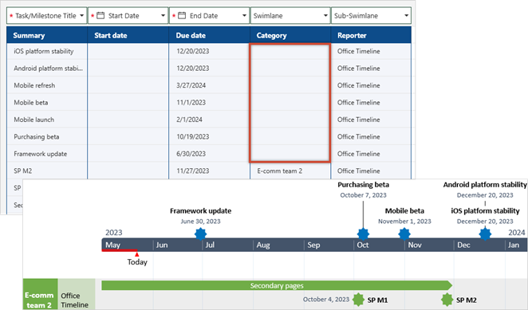Click the Mobile launch summary cell
The height and width of the screenshot is (310, 528).
[47, 120]
